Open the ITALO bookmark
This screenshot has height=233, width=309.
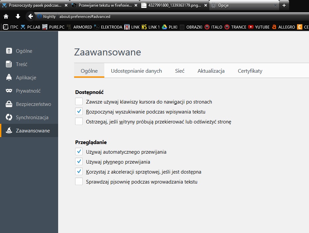click(213, 27)
